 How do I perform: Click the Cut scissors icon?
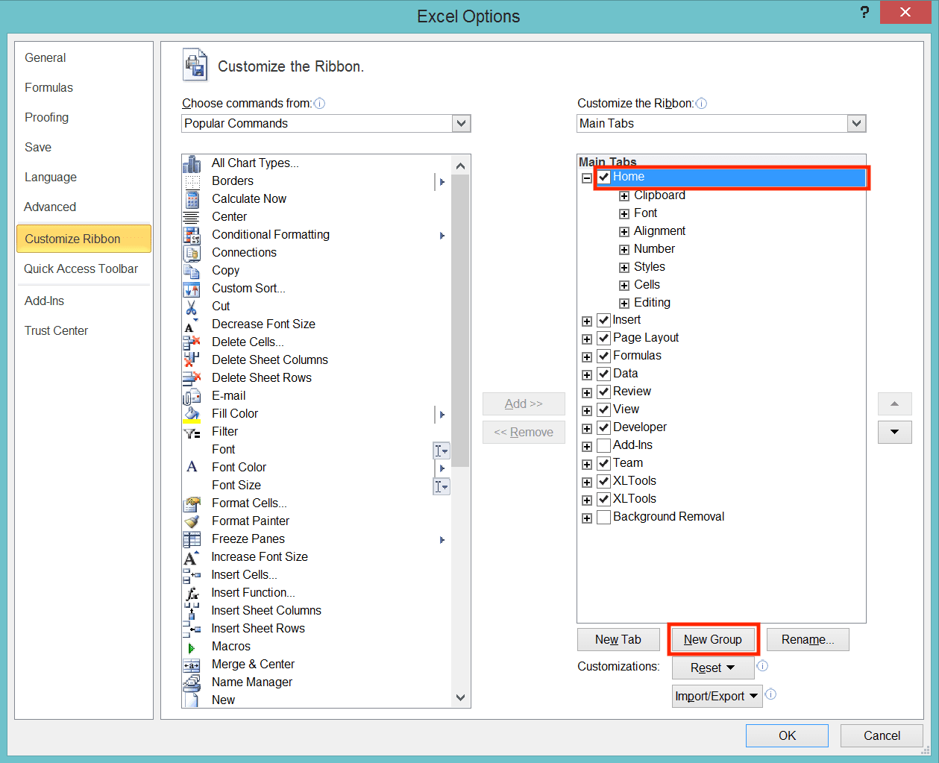(192, 307)
